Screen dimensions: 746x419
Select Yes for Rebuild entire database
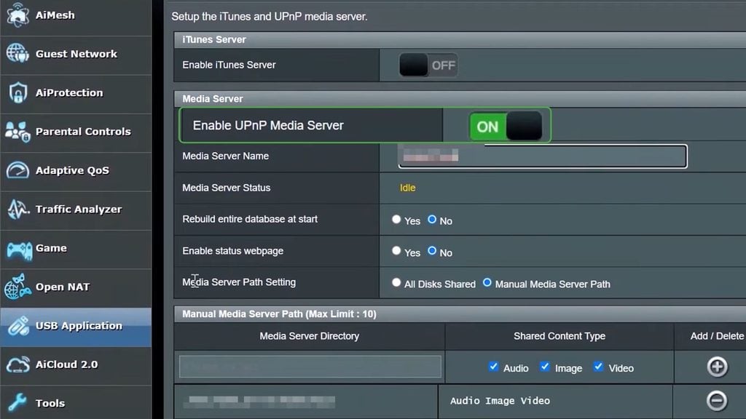pyautogui.click(x=396, y=219)
